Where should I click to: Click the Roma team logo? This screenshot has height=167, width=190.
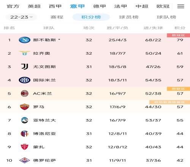[24, 107]
